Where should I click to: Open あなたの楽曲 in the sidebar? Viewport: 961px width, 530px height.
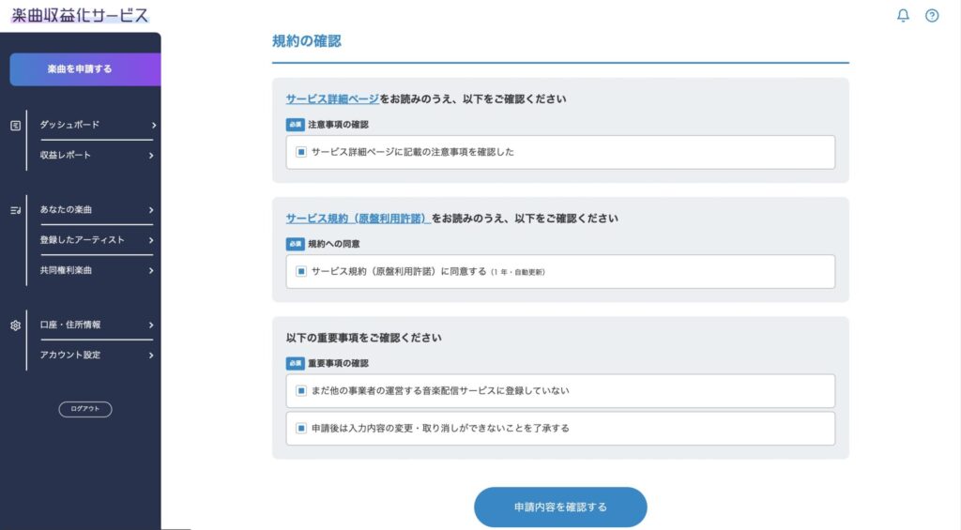tap(66, 209)
